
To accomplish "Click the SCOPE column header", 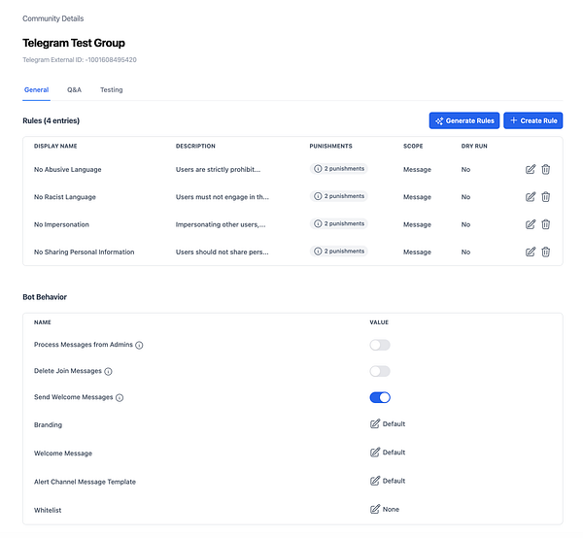I will (413, 146).
